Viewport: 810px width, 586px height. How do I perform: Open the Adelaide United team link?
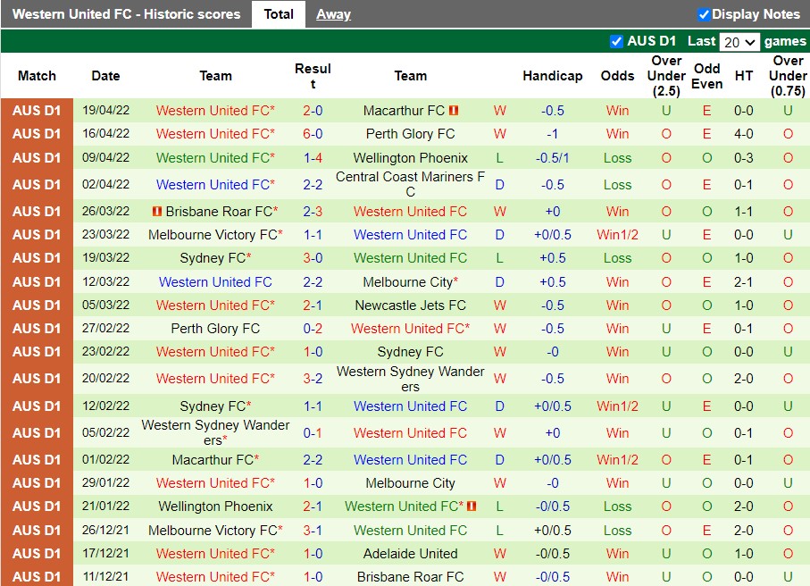pyautogui.click(x=411, y=553)
